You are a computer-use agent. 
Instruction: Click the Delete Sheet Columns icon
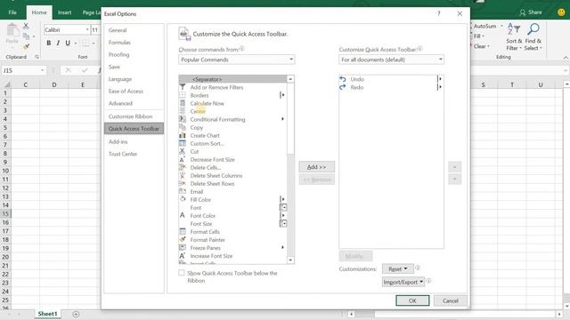(x=183, y=175)
